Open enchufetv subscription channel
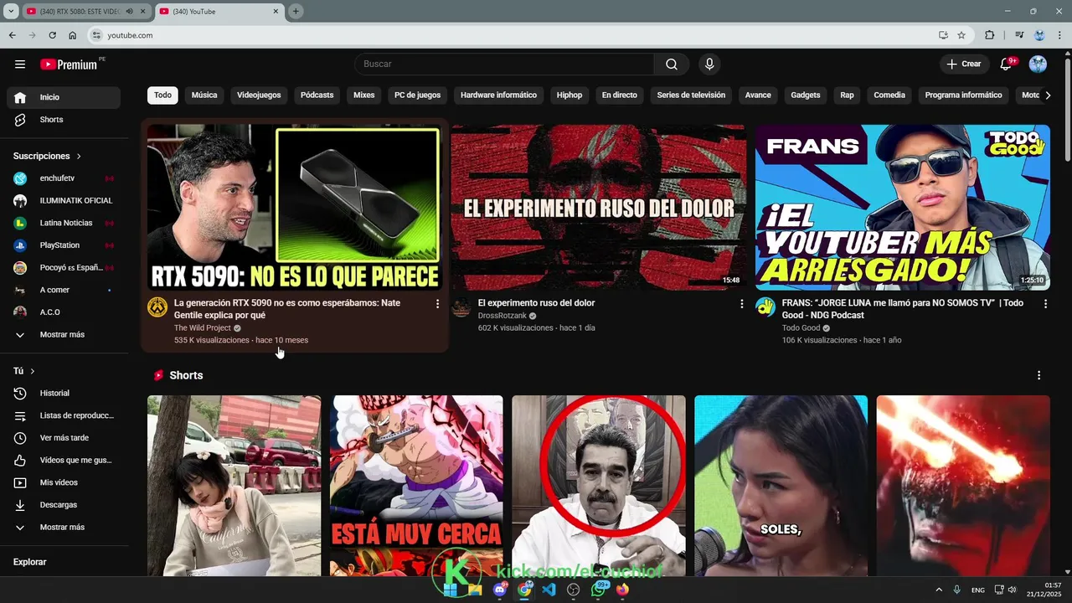The width and height of the screenshot is (1072, 603). tap(64, 178)
